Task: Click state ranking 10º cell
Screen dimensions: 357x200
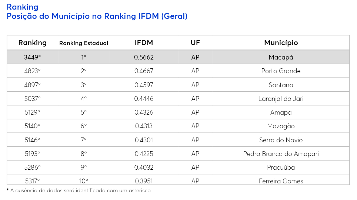Action: [x=84, y=181]
